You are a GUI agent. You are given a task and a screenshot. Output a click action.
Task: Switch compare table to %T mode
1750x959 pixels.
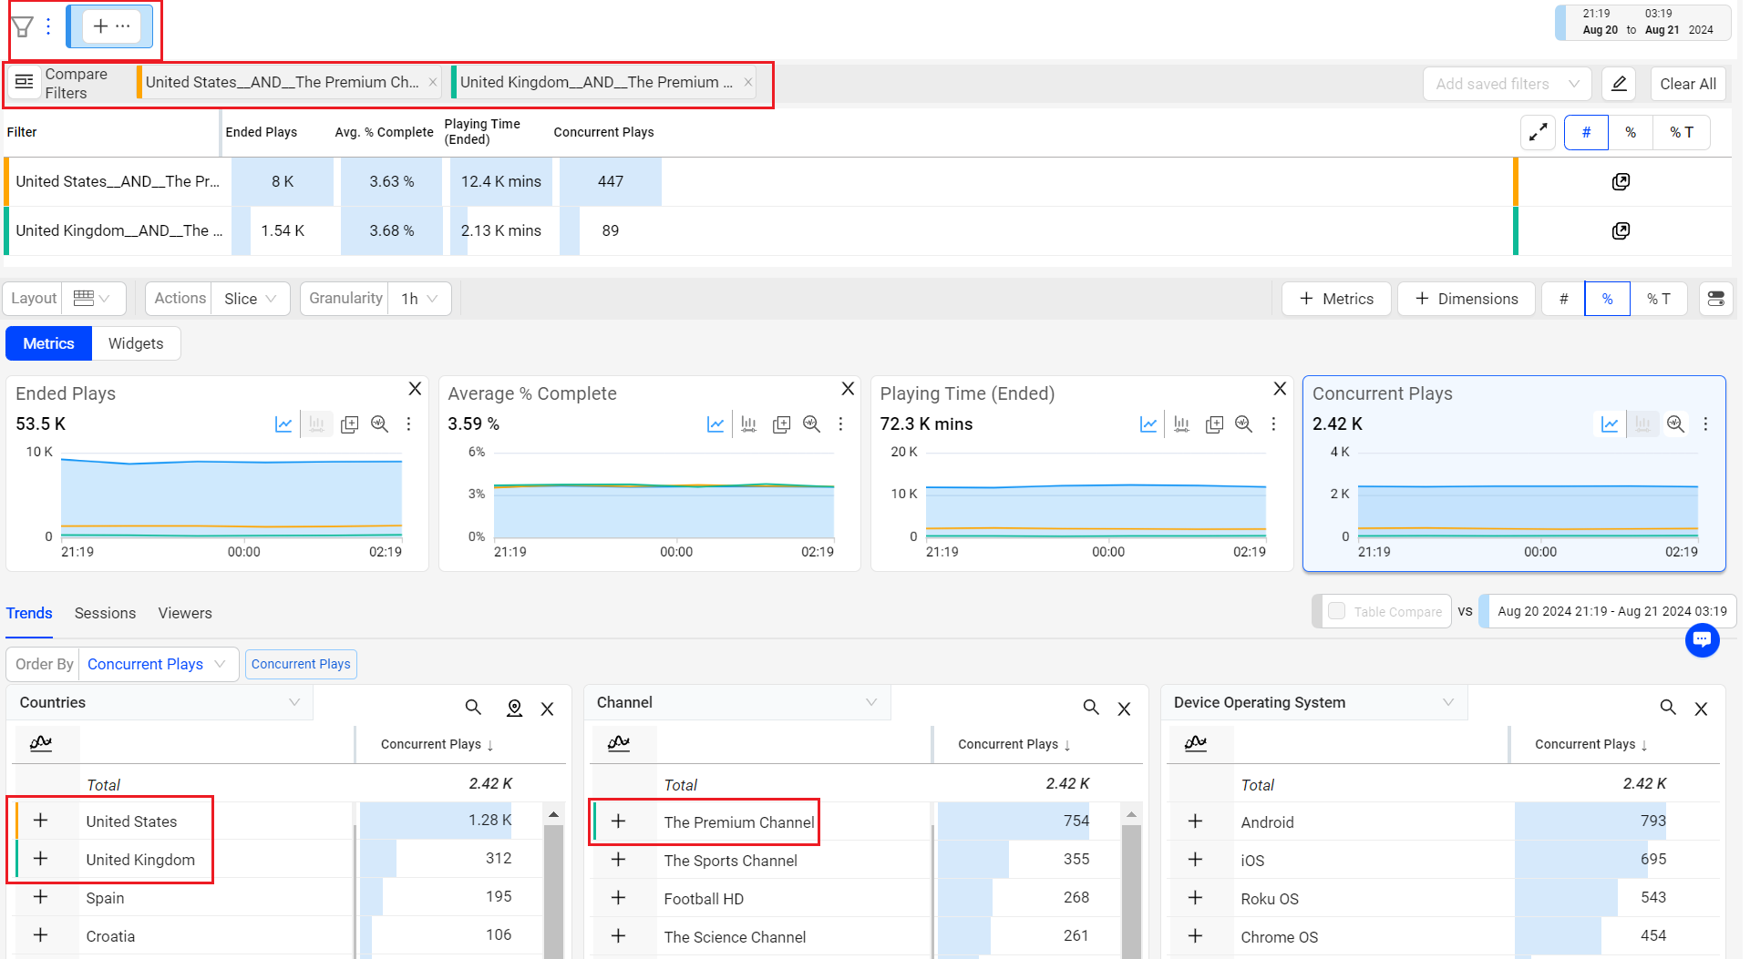point(1681,133)
